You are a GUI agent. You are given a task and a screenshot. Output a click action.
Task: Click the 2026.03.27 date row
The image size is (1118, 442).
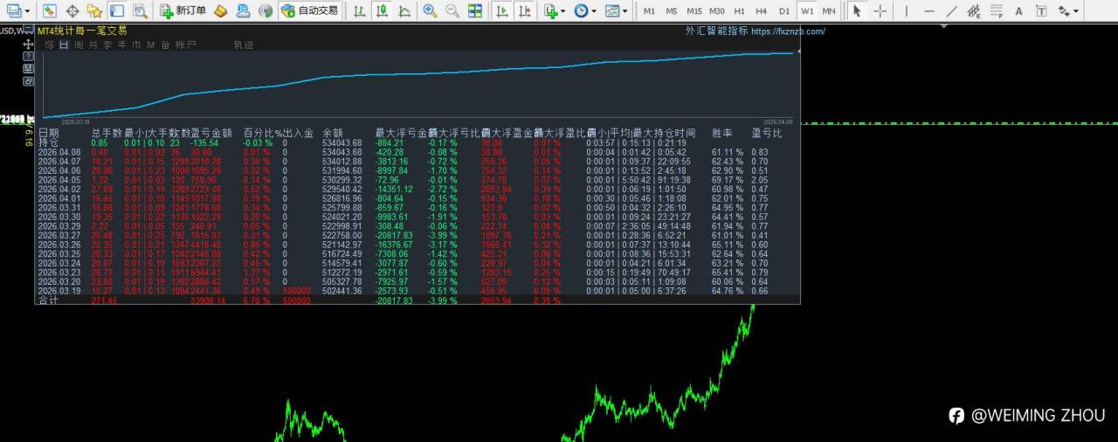pos(418,235)
